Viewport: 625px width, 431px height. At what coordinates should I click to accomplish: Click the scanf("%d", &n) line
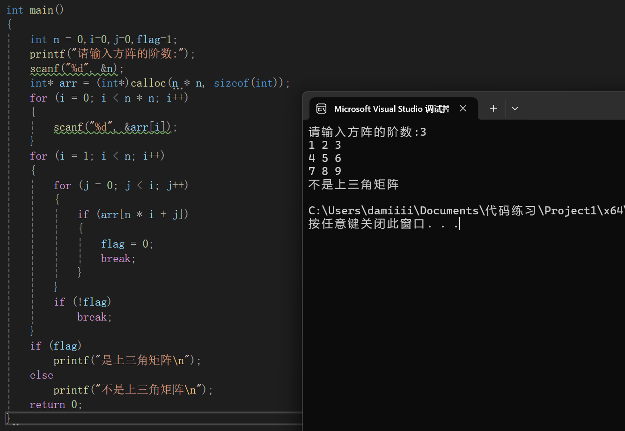77,69
